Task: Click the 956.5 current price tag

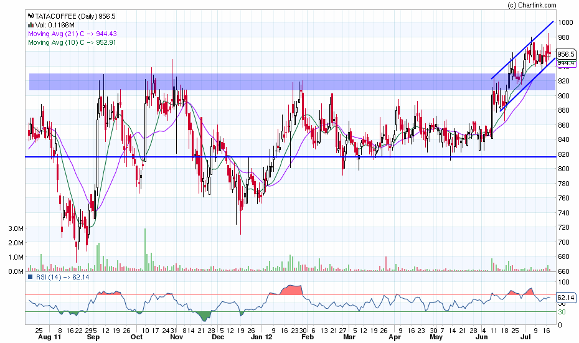Action: pos(566,54)
